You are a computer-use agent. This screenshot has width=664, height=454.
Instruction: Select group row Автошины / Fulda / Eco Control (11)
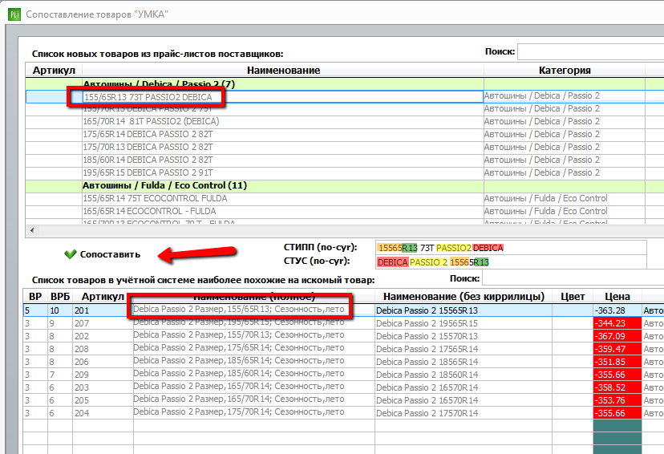(345, 186)
